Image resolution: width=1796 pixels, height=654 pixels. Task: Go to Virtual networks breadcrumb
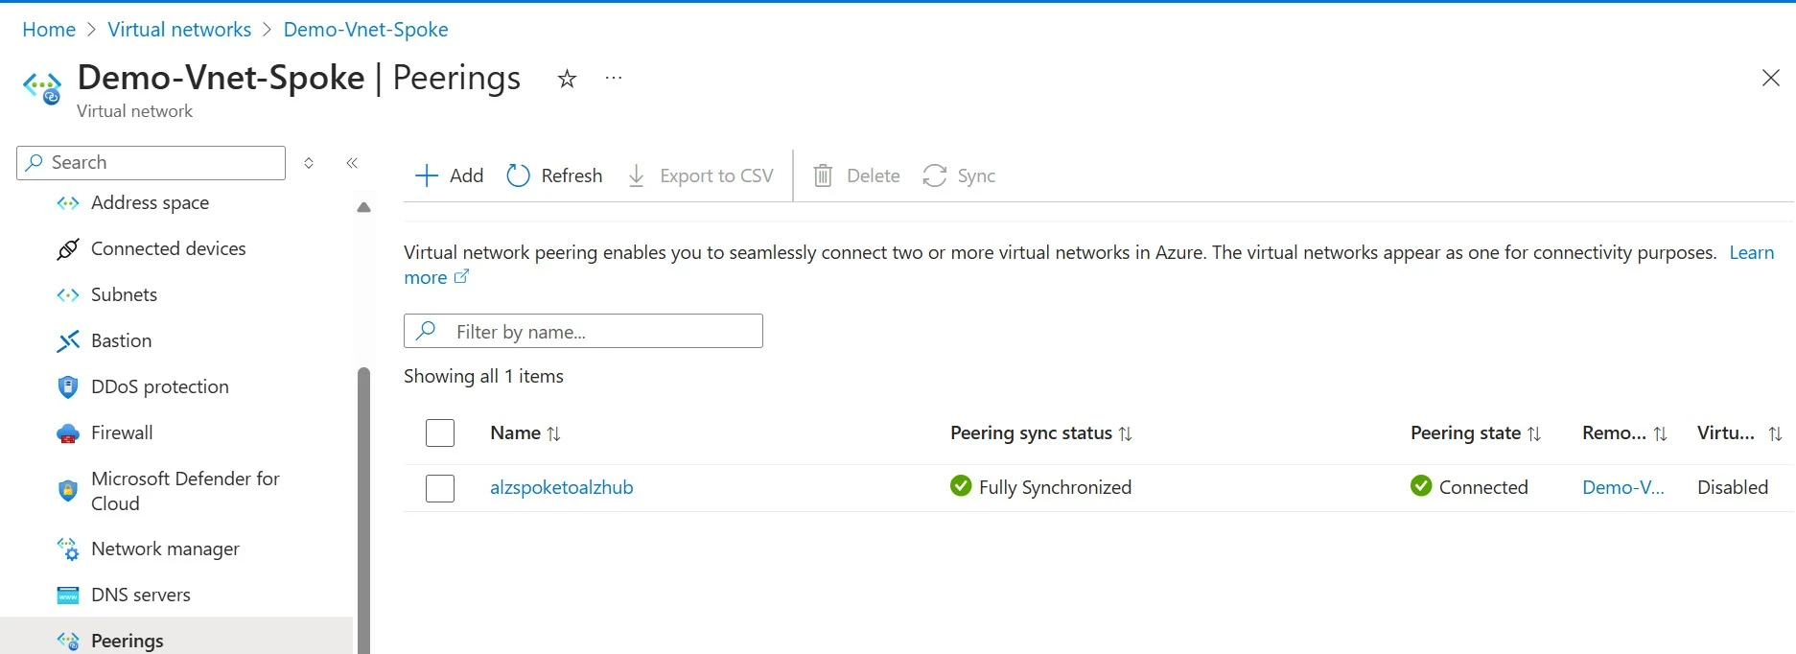coord(179,30)
